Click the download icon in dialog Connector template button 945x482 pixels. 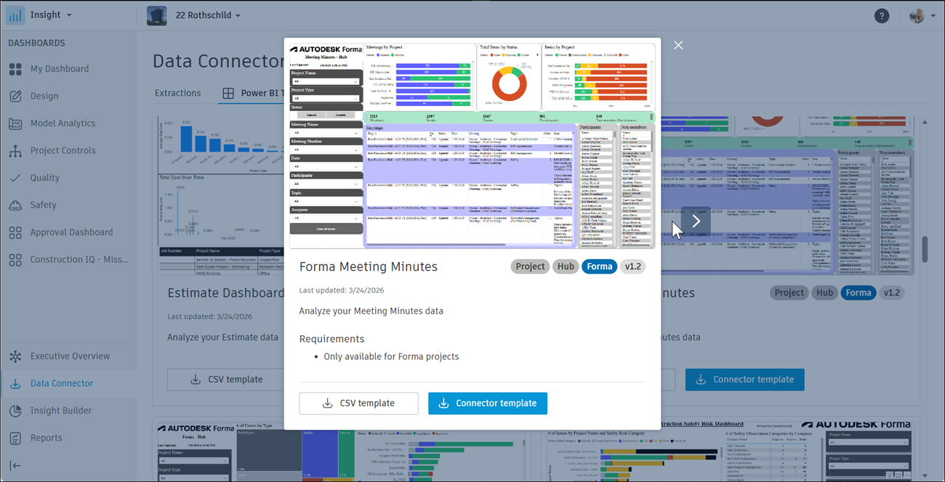tap(443, 403)
